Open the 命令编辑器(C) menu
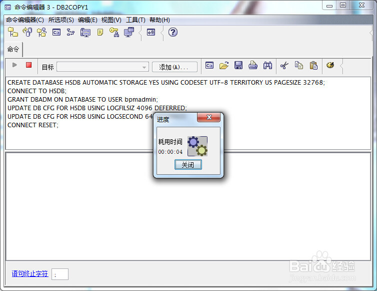This screenshot has height=291, width=377. point(25,20)
